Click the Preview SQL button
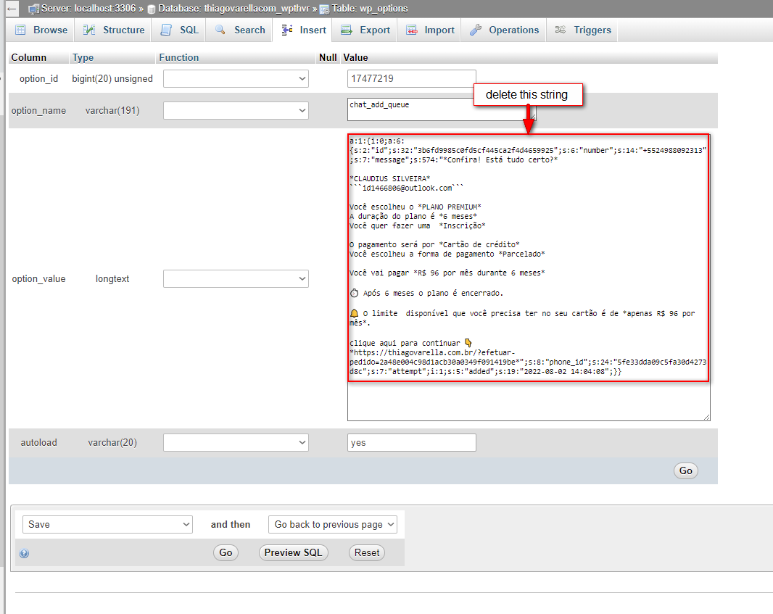 tap(294, 552)
